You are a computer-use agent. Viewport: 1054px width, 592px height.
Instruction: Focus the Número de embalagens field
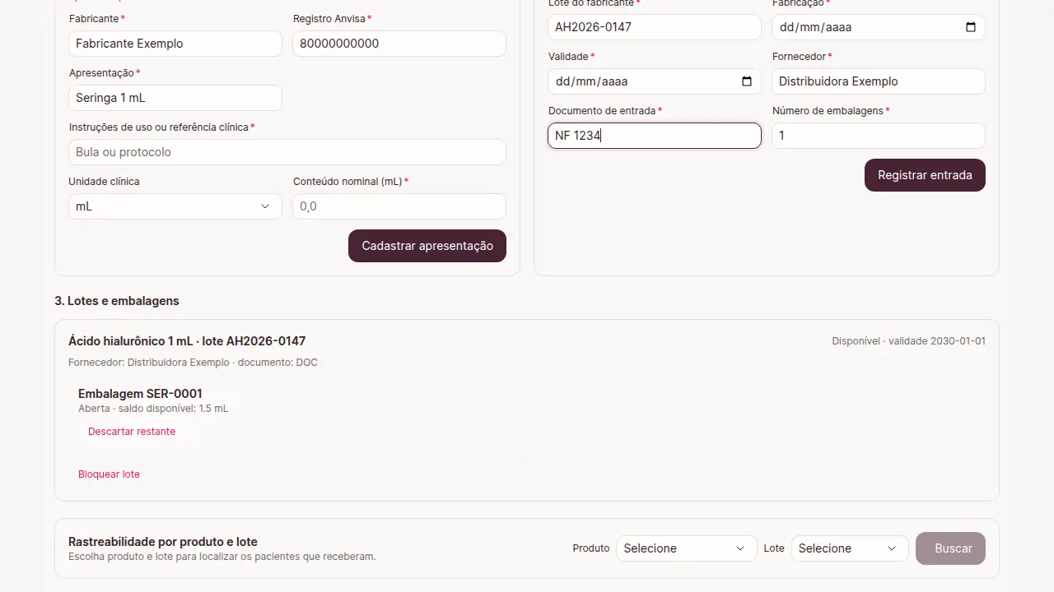(879, 136)
